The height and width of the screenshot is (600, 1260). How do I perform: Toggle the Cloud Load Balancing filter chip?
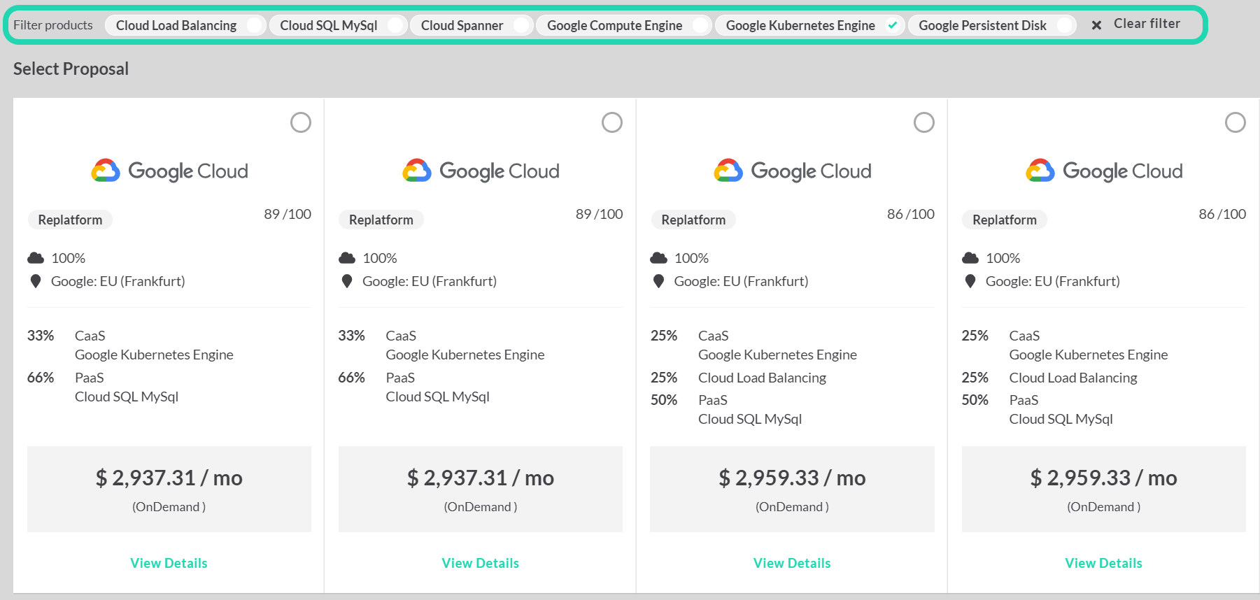click(x=185, y=25)
